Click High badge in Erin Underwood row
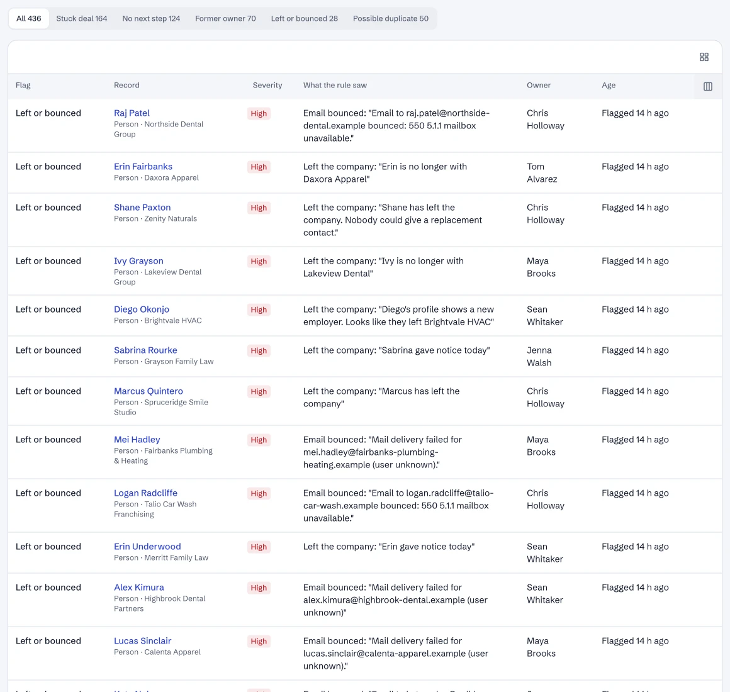 click(259, 547)
